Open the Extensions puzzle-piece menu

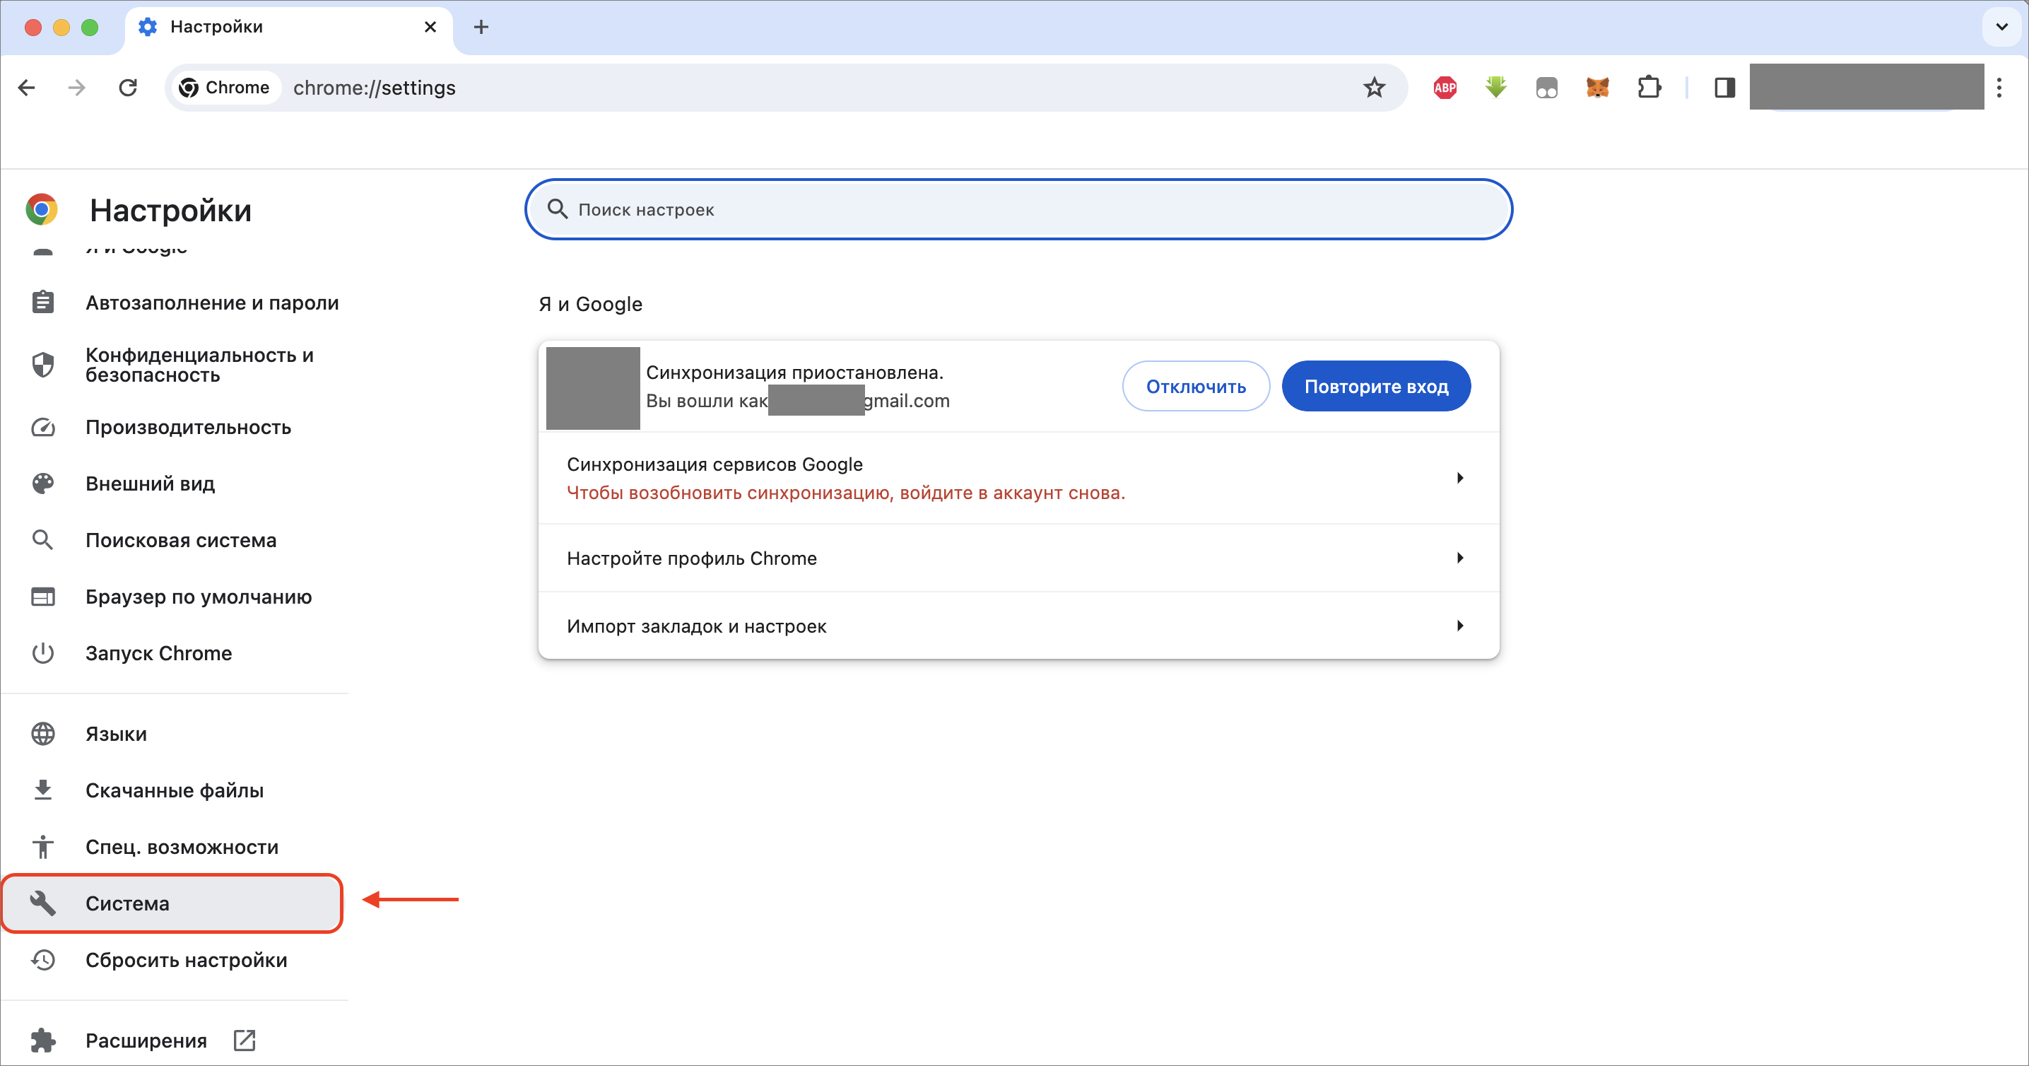[1649, 88]
